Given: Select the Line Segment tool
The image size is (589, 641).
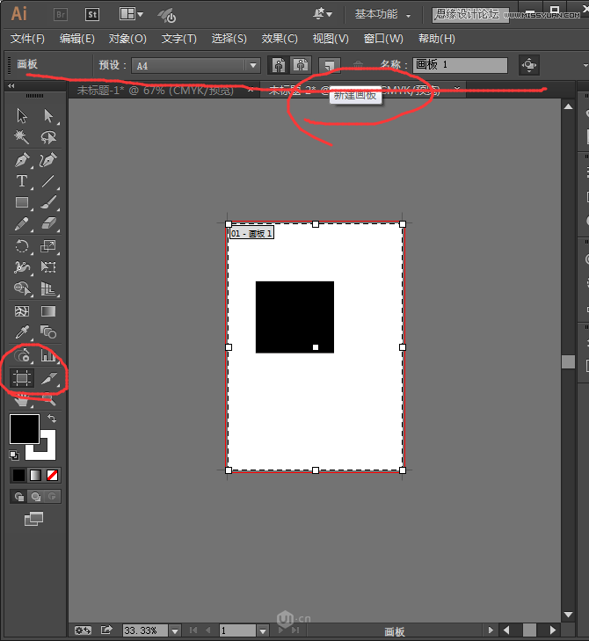Looking at the screenshot, I should tap(48, 181).
